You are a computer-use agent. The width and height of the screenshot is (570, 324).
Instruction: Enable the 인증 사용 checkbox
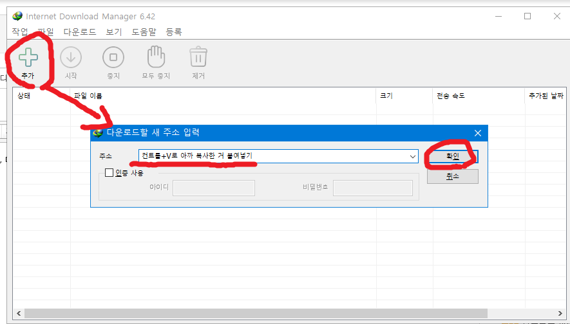(109, 172)
